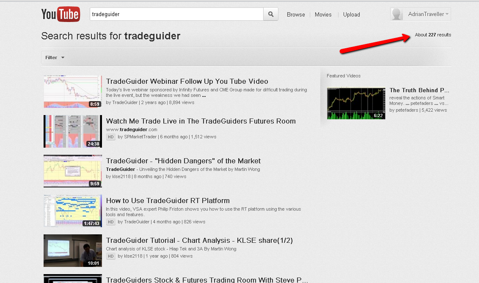Visit TradeGuider channel on RT Platform result
This screenshot has width=479, height=283.
coord(137,222)
